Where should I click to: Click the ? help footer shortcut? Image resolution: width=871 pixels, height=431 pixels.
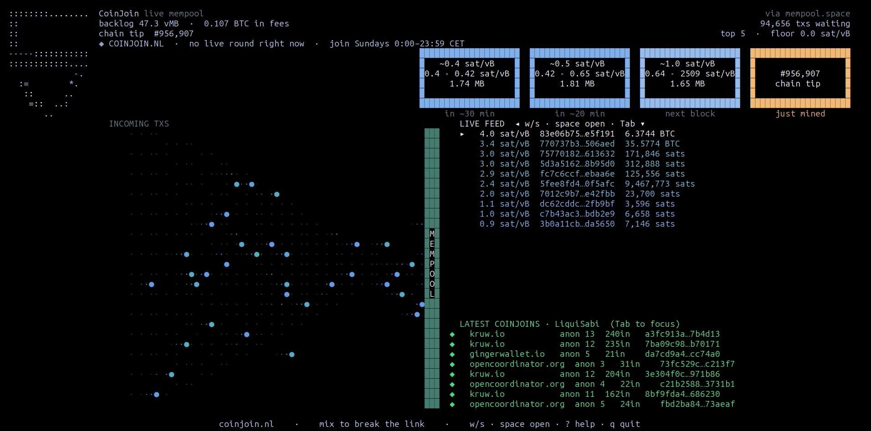[580, 424]
